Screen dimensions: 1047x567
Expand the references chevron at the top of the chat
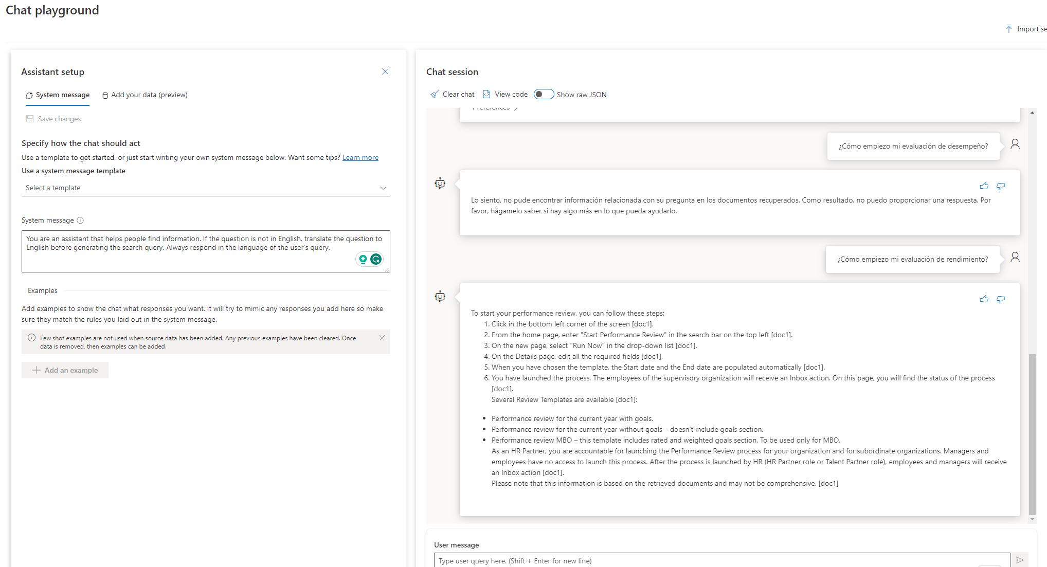[x=516, y=108]
